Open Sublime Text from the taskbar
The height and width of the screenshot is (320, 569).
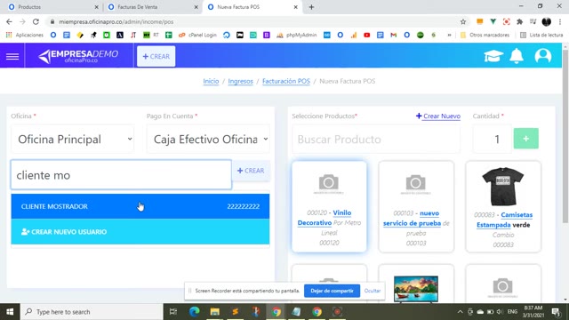(235, 312)
